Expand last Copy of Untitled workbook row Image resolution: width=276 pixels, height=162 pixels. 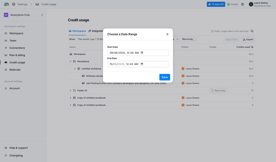70,105
